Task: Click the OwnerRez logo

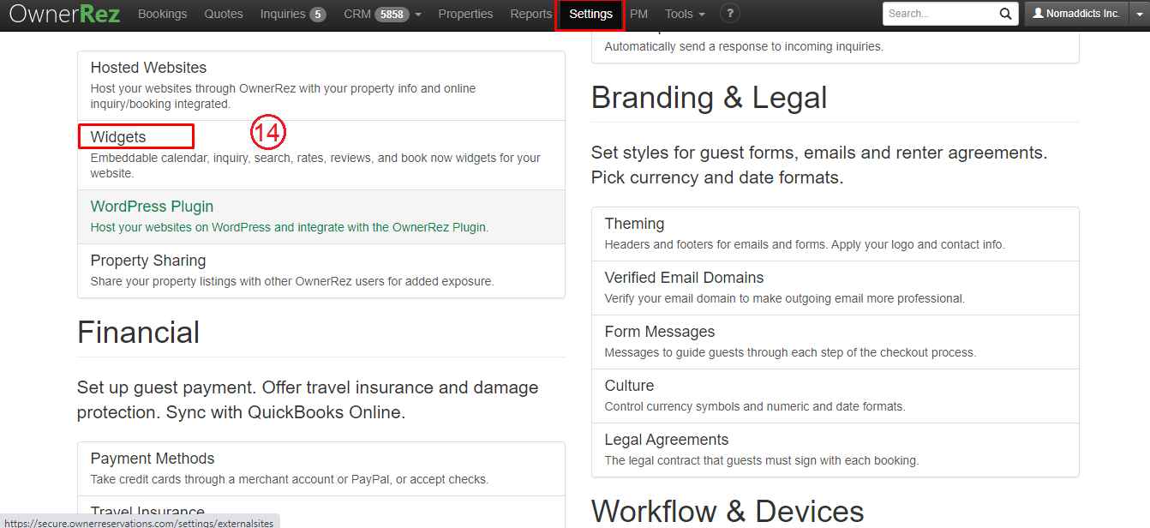Action: click(x=65, y=14)
